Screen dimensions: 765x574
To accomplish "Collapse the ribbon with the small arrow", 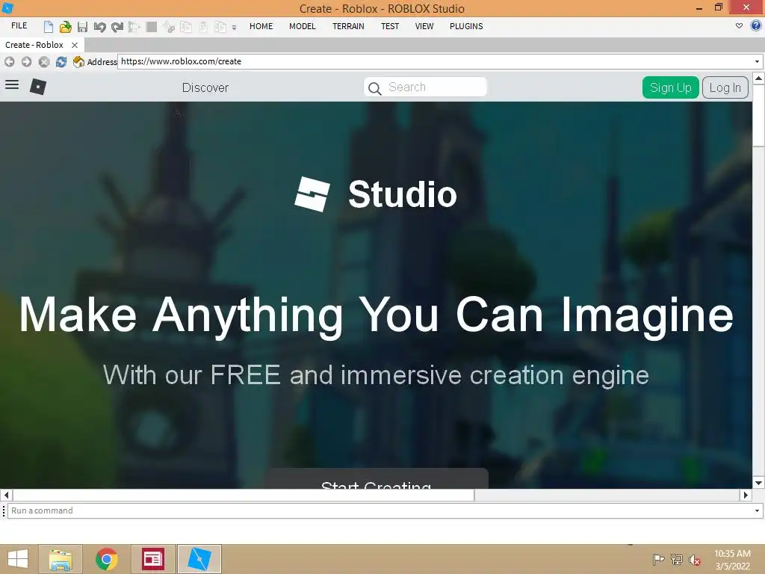I will [x=739, y=26].
